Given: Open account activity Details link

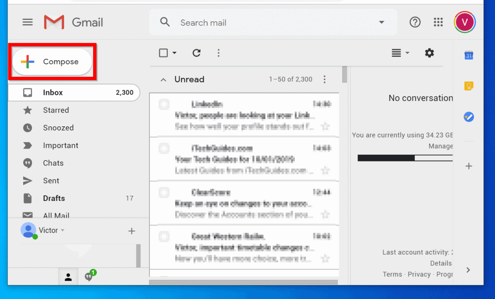Looking at the screenshot, I should tap(441, 263).
